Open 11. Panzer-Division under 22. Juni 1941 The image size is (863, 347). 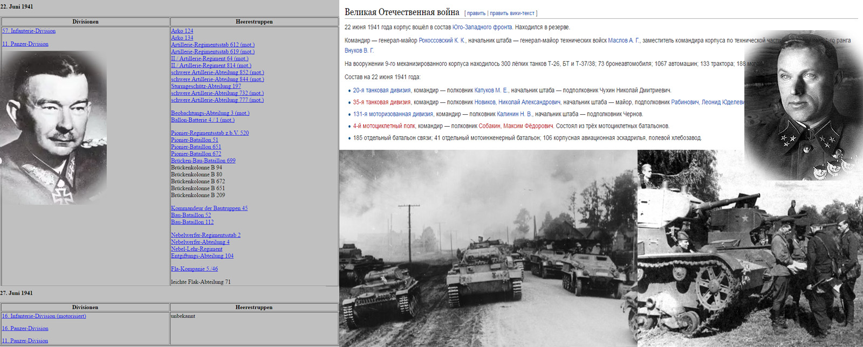pyautogui.click(x=25, y=44)
